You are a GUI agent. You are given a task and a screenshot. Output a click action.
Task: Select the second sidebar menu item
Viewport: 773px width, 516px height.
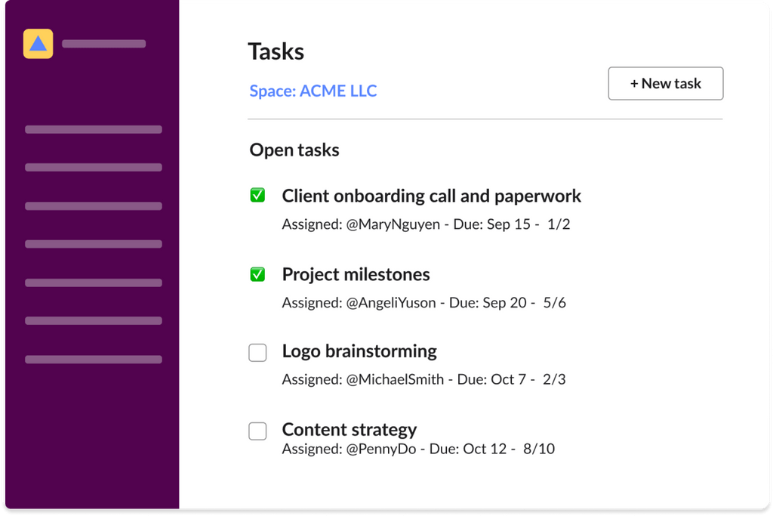pos(94,168)
